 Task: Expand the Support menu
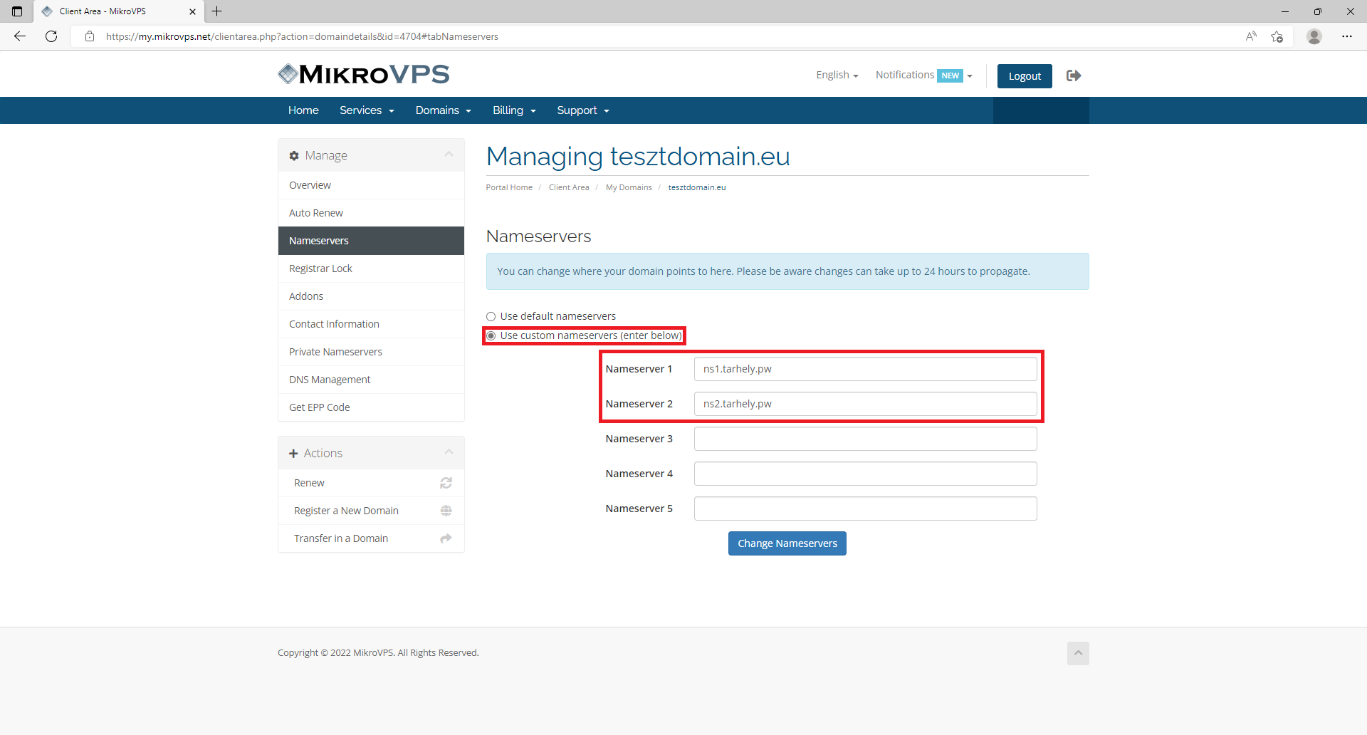(583, 110)
